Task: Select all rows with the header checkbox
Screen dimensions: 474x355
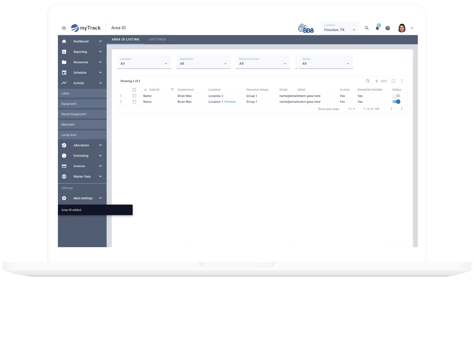Action: click(x=134, y=90)
